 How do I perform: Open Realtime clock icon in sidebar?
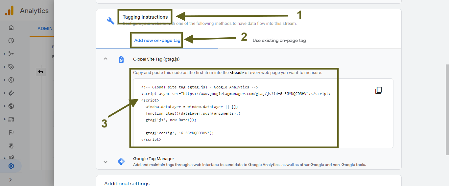point(11,41)
